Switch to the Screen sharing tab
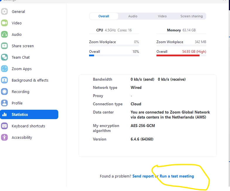This screenshot has height=191, width=230. (191, 16)
